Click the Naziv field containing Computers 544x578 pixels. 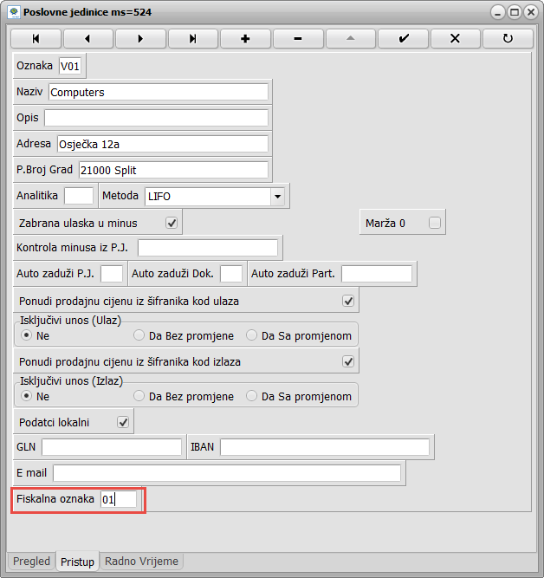click(159, 92)
